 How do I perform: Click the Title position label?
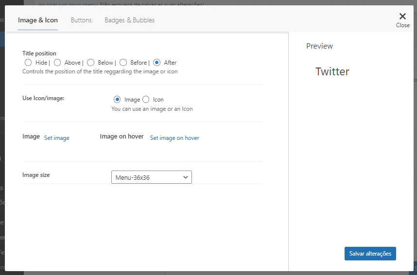tap(39, 53)
